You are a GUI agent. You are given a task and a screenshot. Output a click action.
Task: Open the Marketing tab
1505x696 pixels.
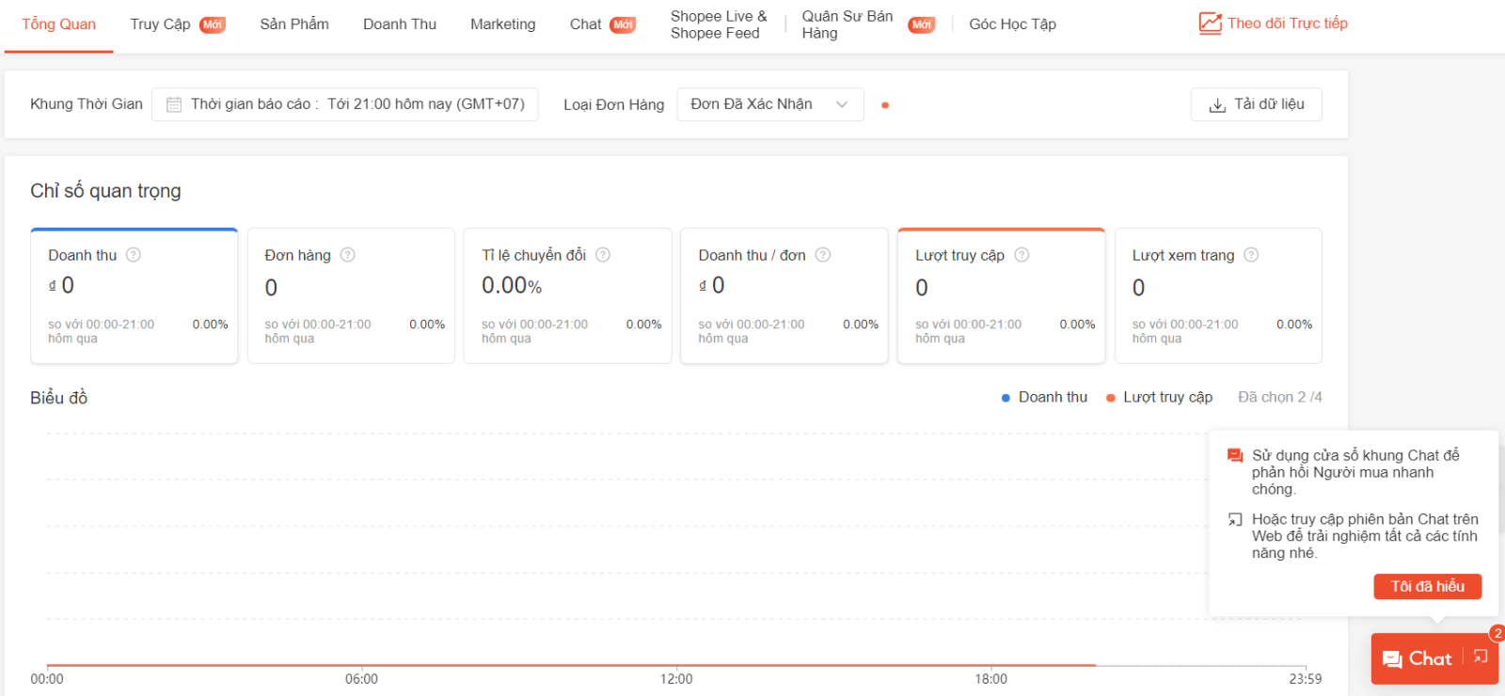click(502, 24)
